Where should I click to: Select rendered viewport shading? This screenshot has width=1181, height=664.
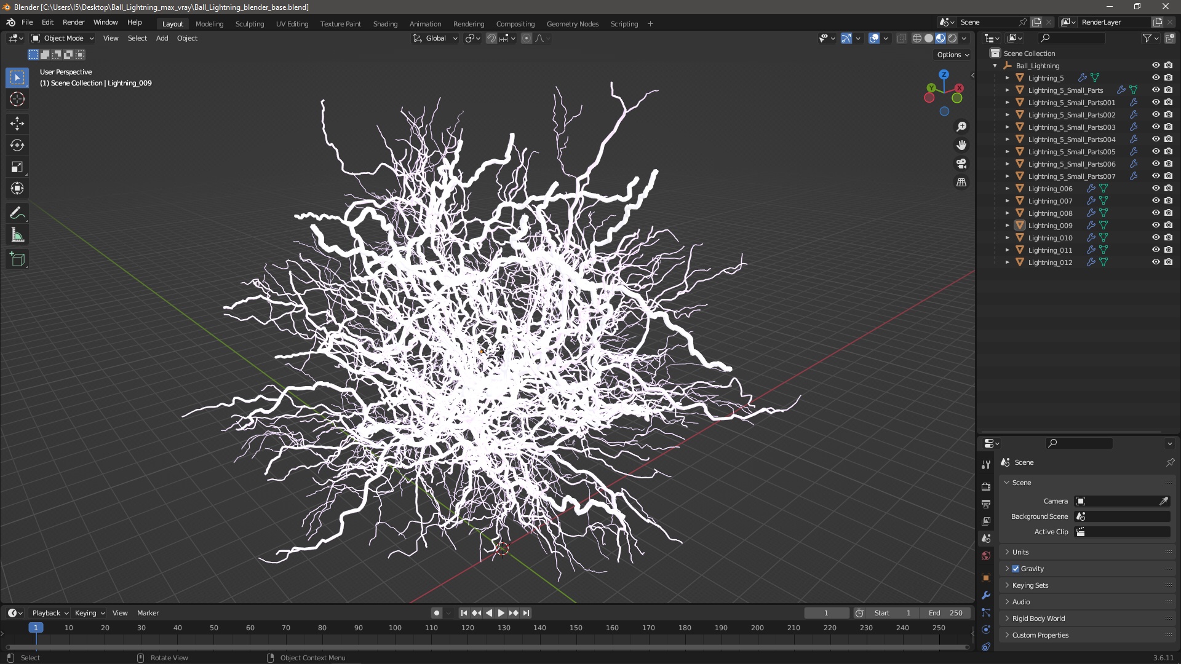tap(952, 38)
